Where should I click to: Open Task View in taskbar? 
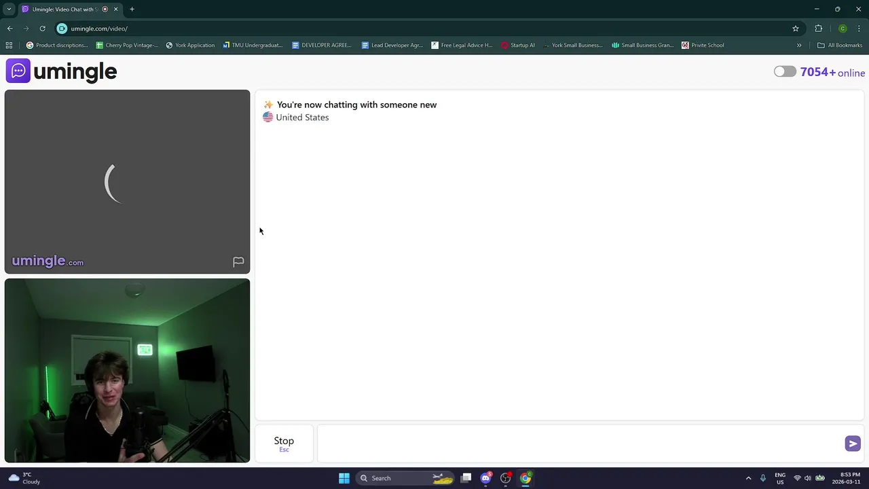pyautogui.click(x=466, y=478)
